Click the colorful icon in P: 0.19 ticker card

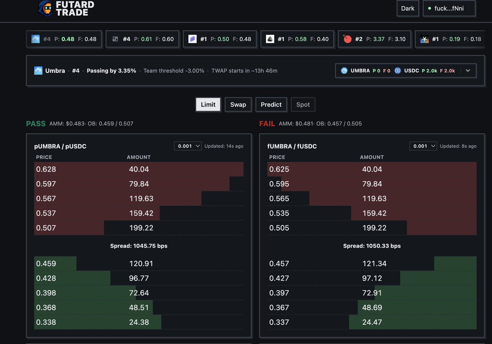coord(425,39)
